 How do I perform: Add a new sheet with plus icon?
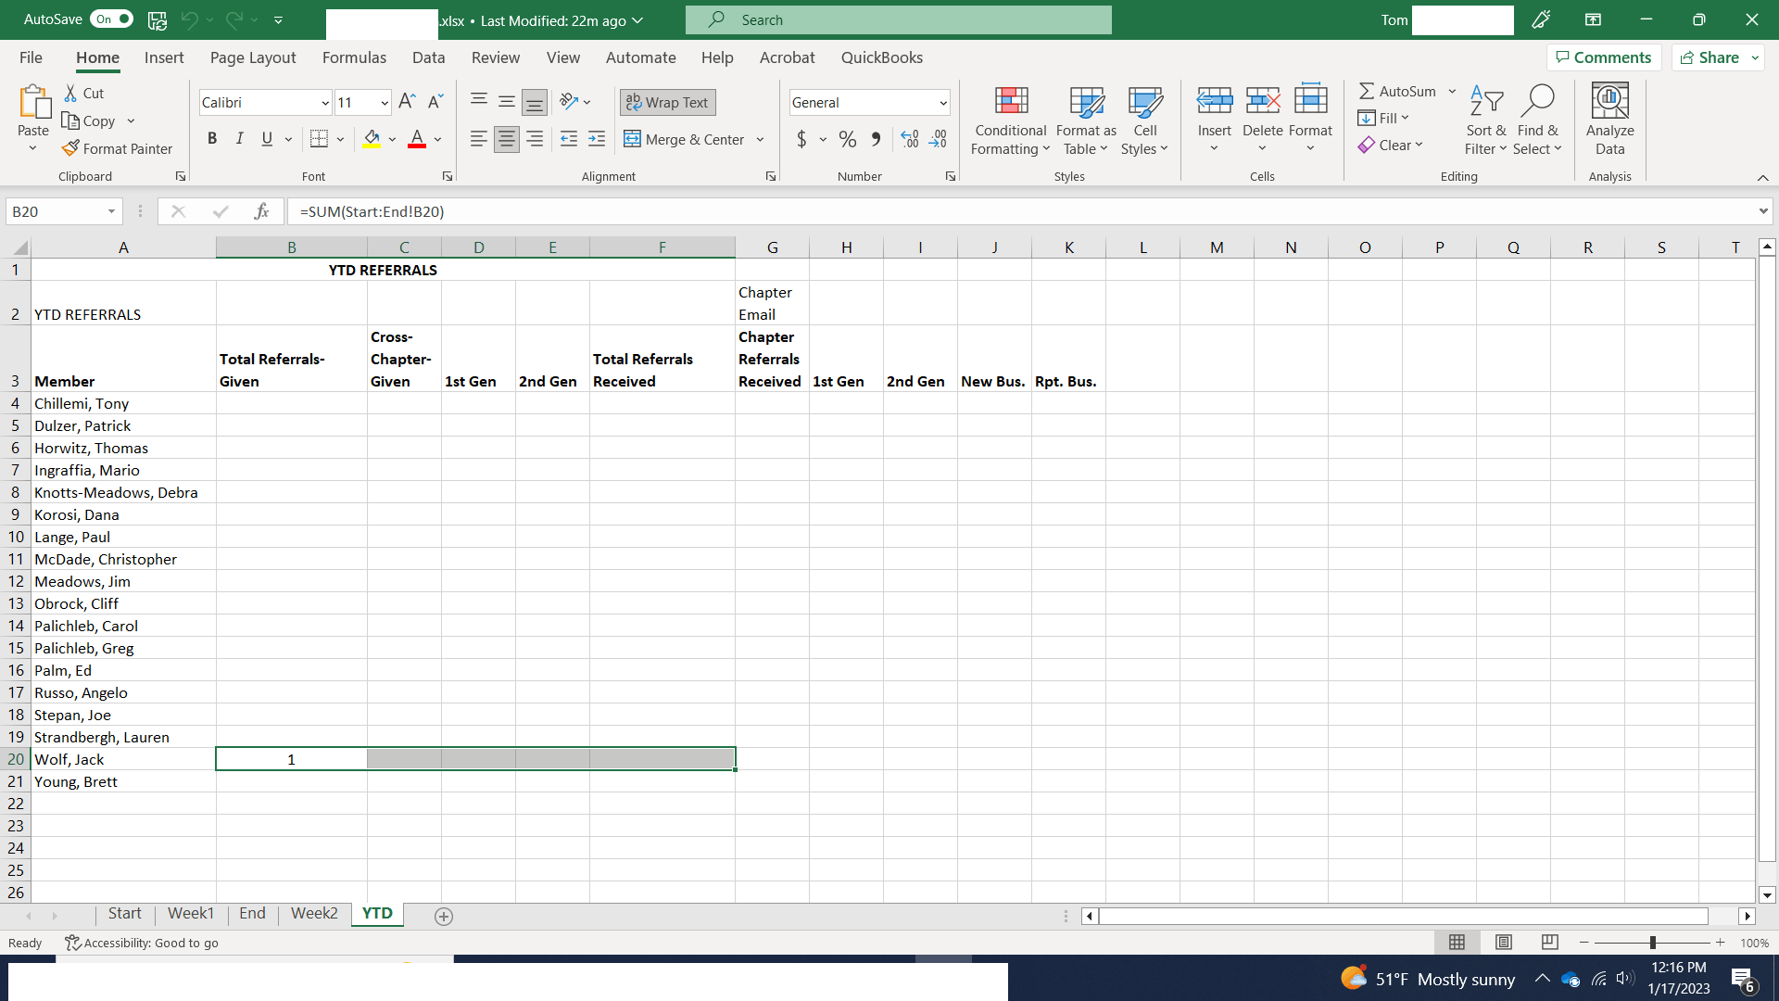(444, 916)
